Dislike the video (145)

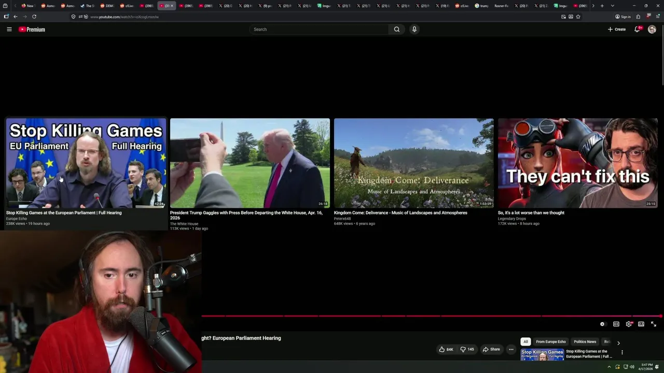[467, 349]
